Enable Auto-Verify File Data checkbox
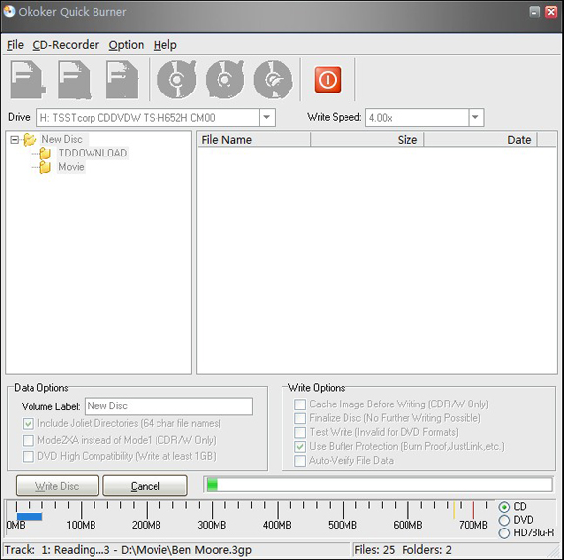Screen dimensions: 564x560 pyautogui.click(x=300, y=461)
